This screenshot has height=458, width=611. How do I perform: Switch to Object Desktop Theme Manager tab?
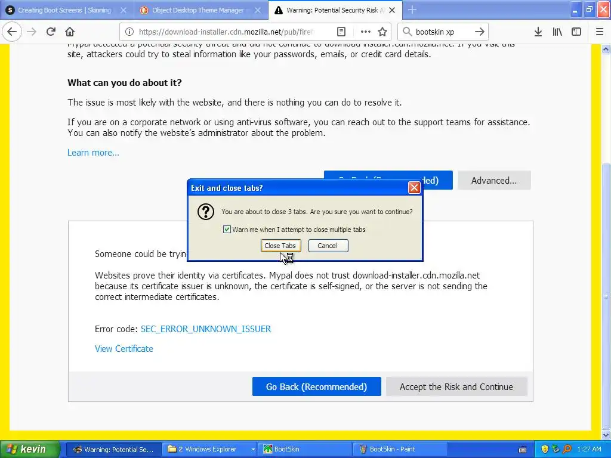(x=198, y=10)
